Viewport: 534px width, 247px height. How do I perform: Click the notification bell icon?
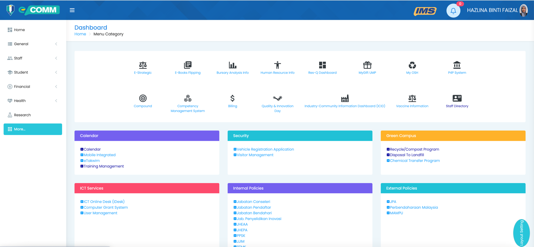click(453, 11)
